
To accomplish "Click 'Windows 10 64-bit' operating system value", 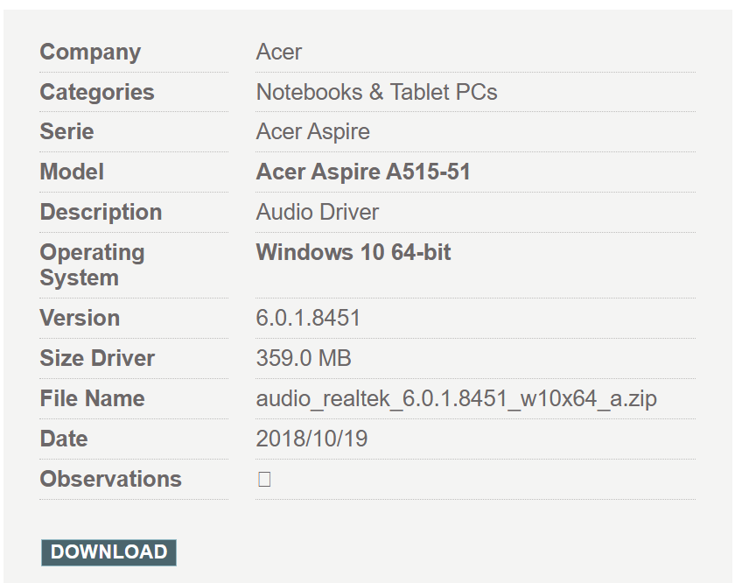I will 353,252.
